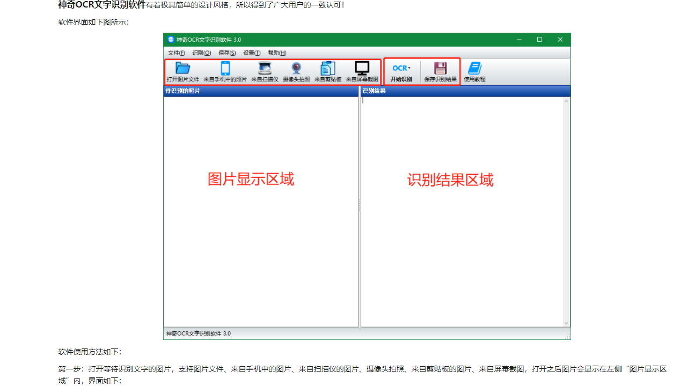The image size is (687, 386).
Task: Open the 文件(F) menu
Action: pos(176,53)
